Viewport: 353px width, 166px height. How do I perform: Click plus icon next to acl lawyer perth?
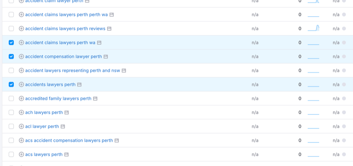21,126
